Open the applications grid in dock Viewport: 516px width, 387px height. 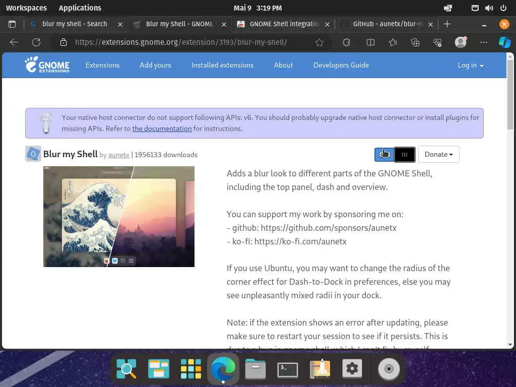tap(191, 368)
